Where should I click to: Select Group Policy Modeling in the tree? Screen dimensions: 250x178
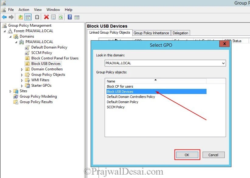pos(39,96)
